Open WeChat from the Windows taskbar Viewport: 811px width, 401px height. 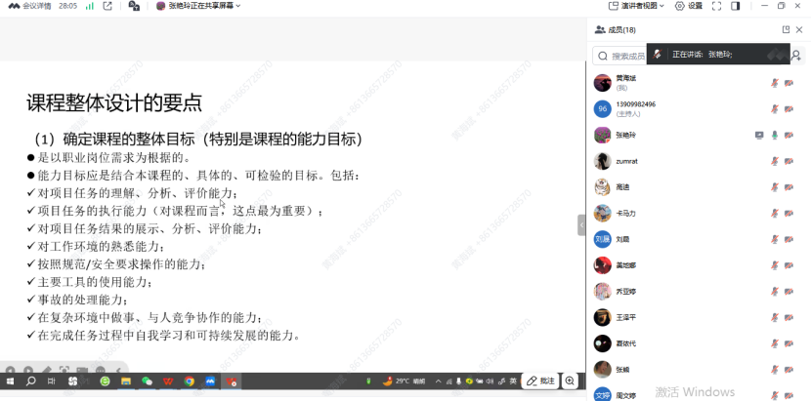tap(147, 381)
